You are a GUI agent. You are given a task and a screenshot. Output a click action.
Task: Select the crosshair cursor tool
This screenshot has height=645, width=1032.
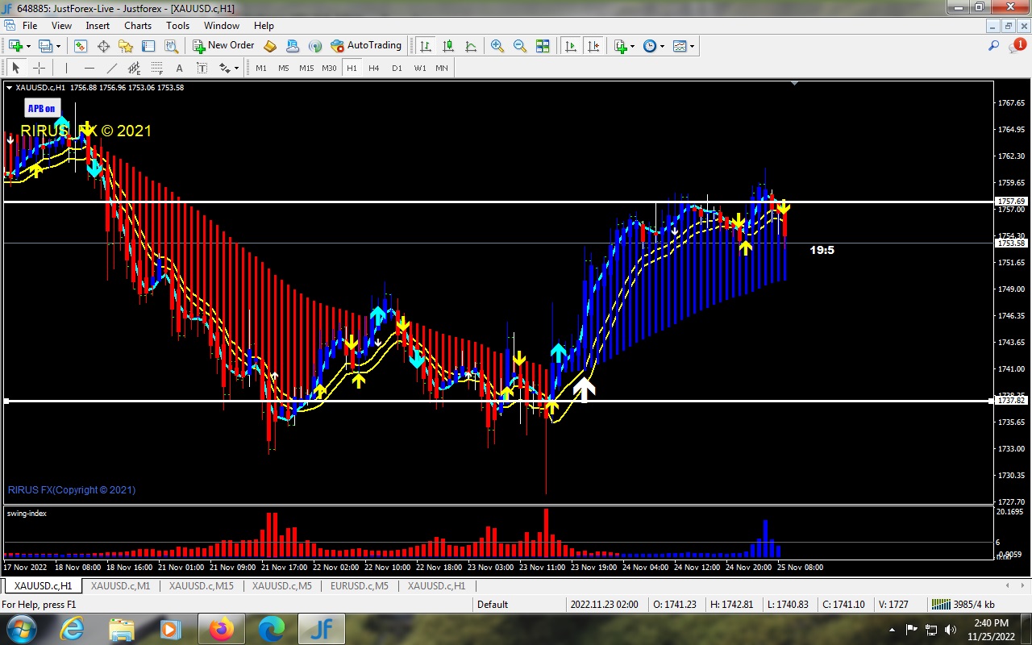coord(38,68)
